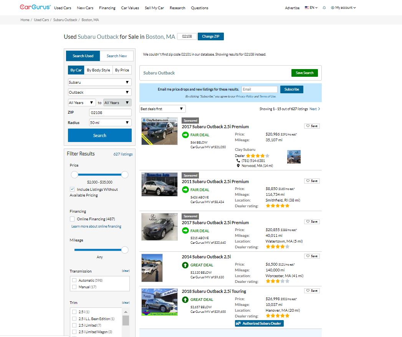The image size is (402, 337).
Task: Clear the Trim filter
Action: (126, 303)
